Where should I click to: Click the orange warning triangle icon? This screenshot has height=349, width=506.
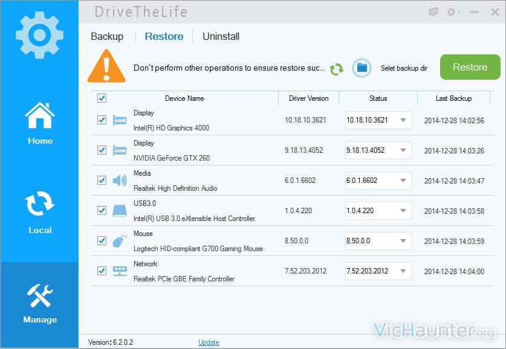click(106, 66)
